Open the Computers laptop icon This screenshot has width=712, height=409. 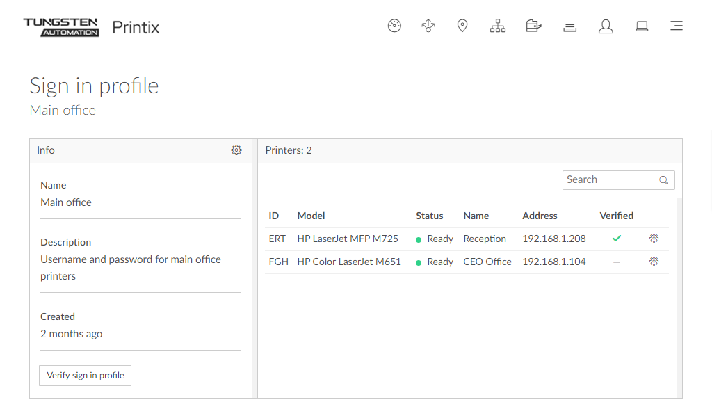click(x=642, y=26)
